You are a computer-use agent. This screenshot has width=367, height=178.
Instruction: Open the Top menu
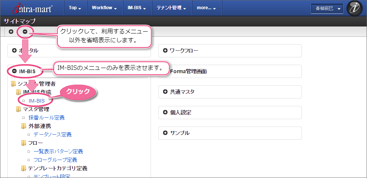click(x=75, y=8)
